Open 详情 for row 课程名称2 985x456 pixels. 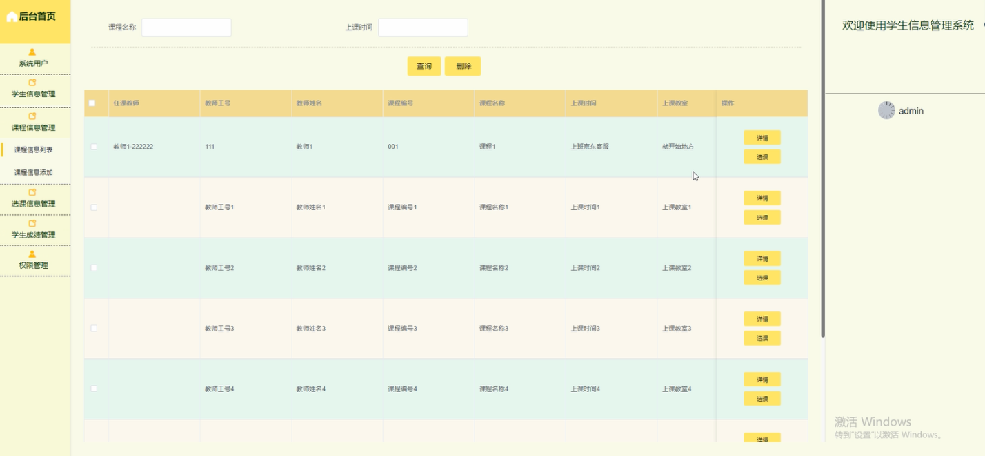click(762, 258)
